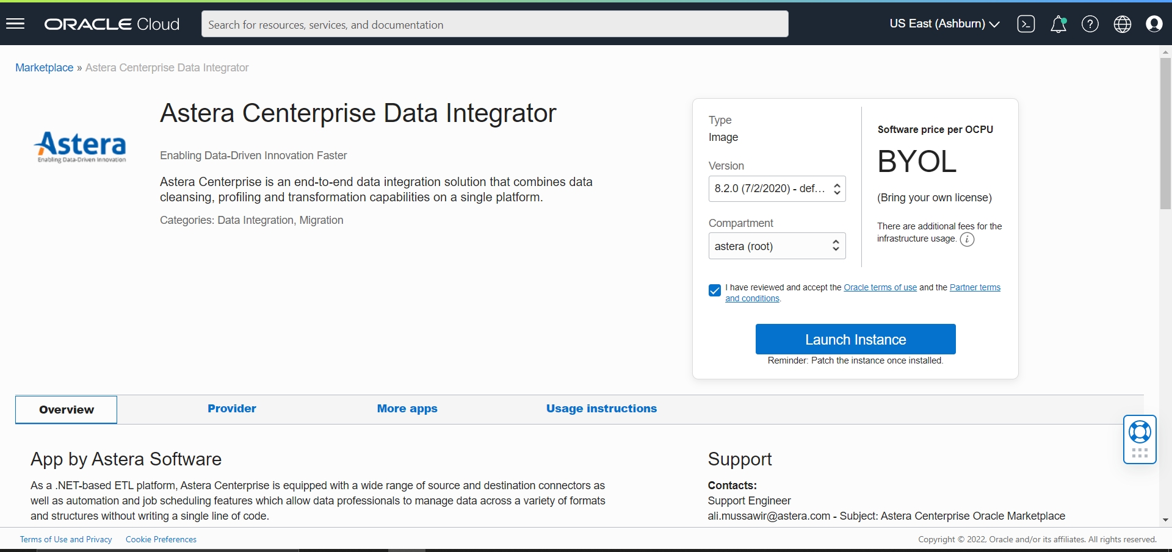1172x552 pixels.
Task: Open the notifications bell icon
Action: pos(1058,24)
